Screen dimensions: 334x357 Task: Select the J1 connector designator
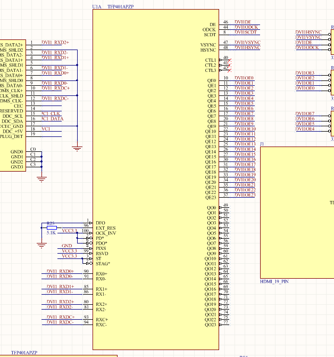point(262,144)
